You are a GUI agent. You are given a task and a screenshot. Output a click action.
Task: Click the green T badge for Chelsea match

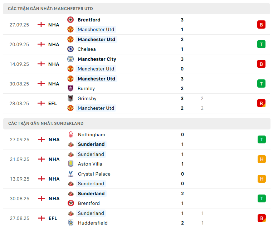[261, 44]
